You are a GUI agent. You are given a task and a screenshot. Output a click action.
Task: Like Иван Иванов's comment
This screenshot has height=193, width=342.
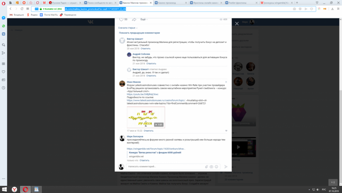[x=226, y=131]
